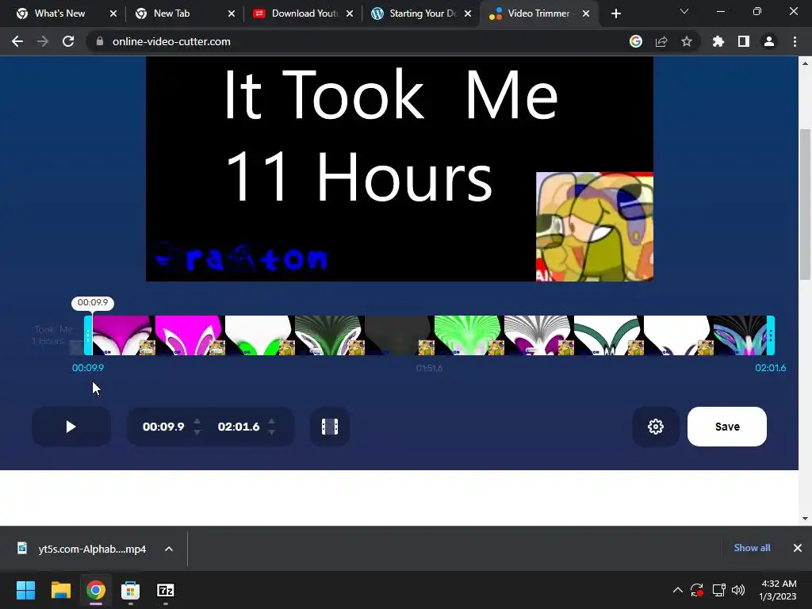
Task: Open the network tray icon
Action: [x=718, y=590]
